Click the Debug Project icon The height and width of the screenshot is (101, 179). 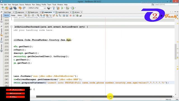point(67,8)
